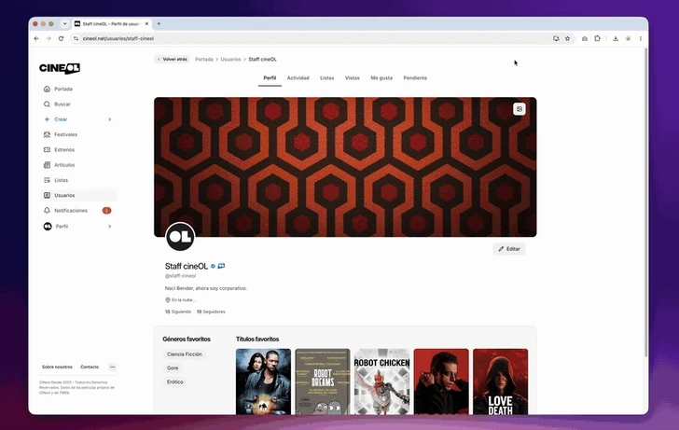This screenshot has width=679, height=430.
Task: Click the browser address bar URL
Action: click(118, 38)
